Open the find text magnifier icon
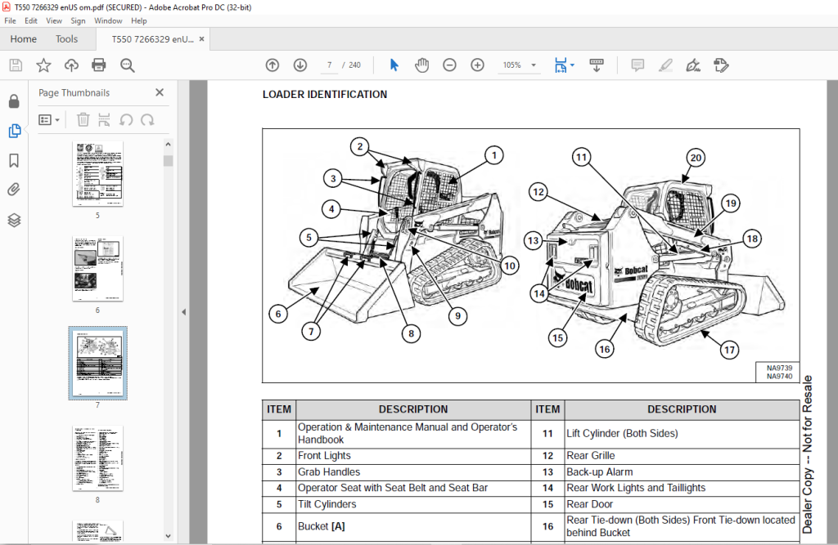The image size is (838, 545). [127, 65]
